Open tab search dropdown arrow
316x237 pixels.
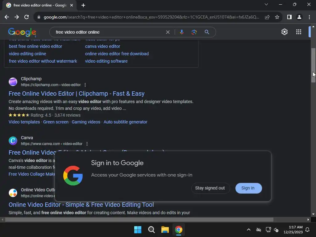pos(266,4)
